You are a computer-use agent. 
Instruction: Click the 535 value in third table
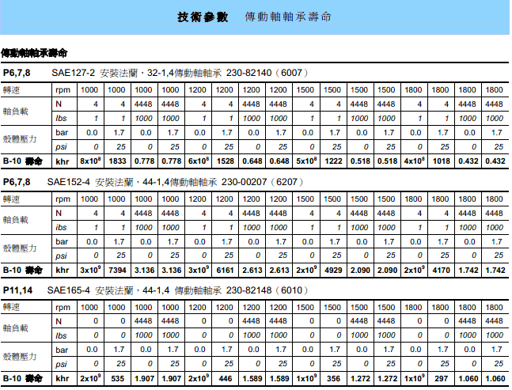[118, 379]
